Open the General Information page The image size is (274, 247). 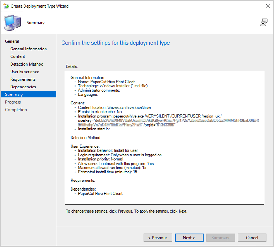click(x=28, y=49)
